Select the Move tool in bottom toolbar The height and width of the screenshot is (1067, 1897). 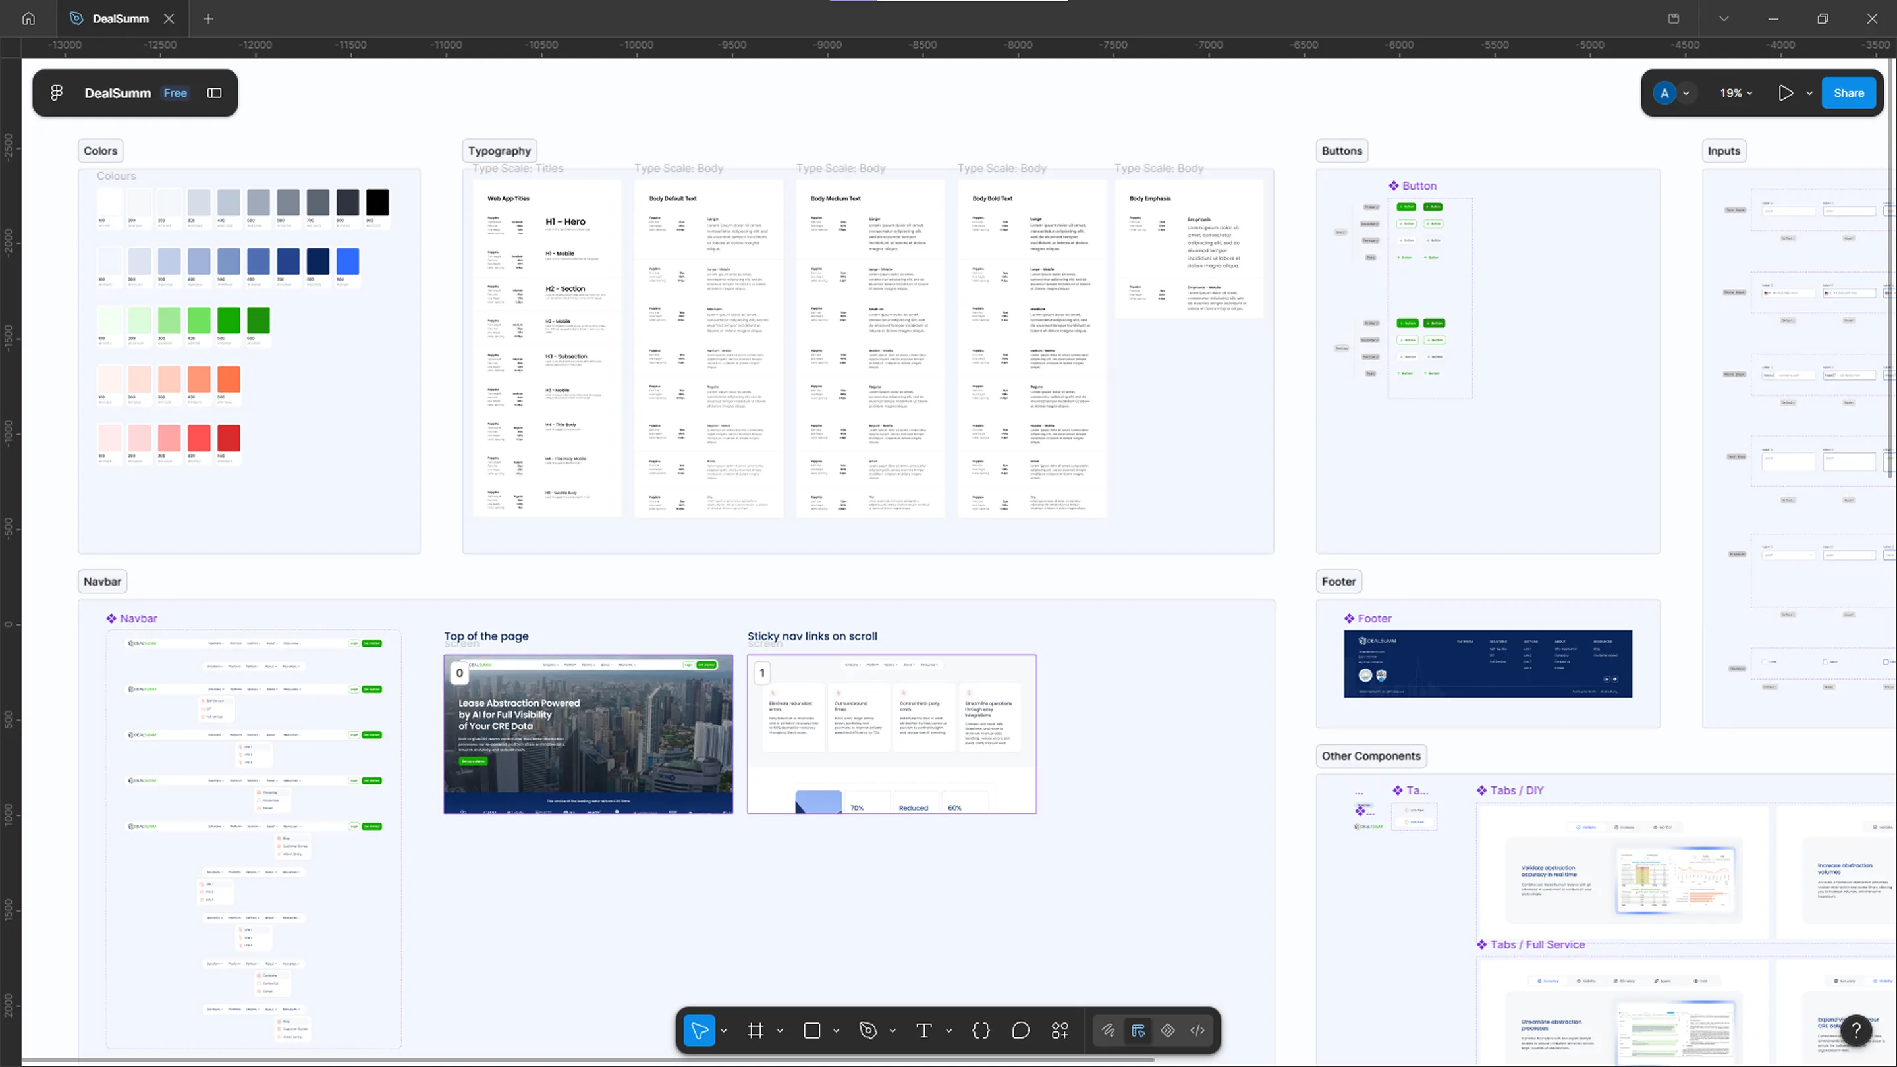(x=699, y=1030)
